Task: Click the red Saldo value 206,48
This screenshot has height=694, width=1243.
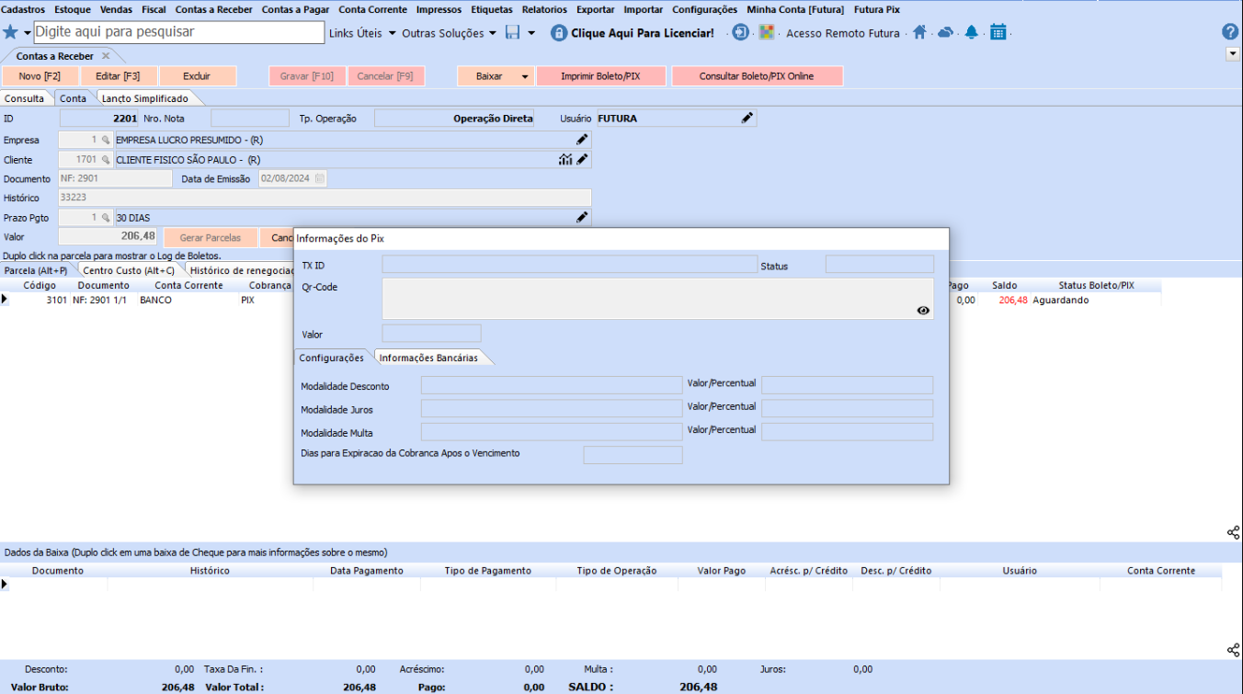Action: 1013,301
